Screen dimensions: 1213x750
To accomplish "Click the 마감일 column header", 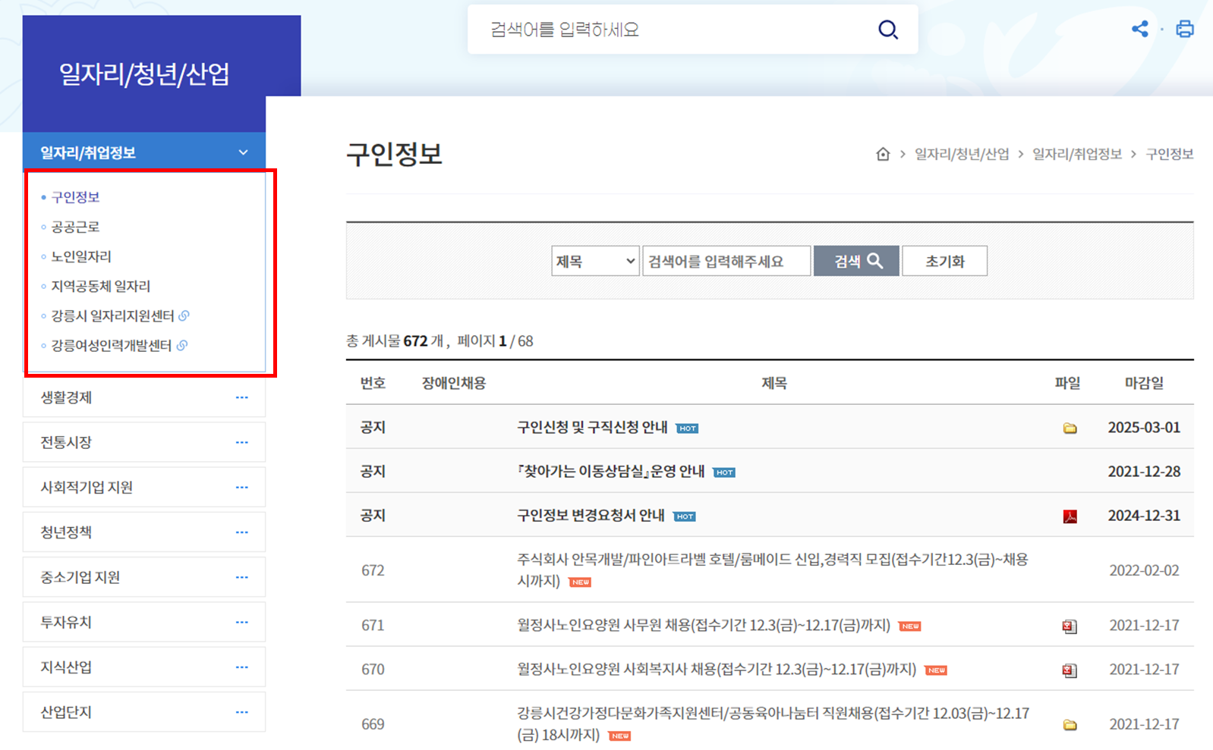I will click(x=1144, y=383).
